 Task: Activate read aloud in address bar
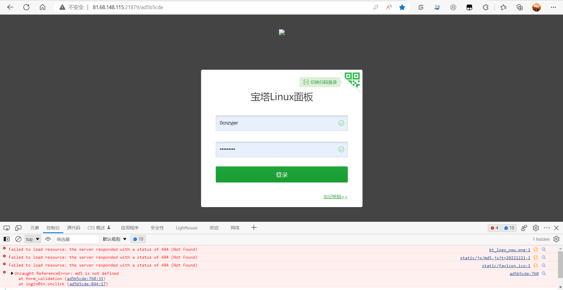[x=389, y=7]
